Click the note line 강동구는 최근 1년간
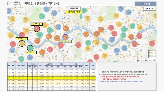This screenshot has height=92, width=164. (123, 72)
